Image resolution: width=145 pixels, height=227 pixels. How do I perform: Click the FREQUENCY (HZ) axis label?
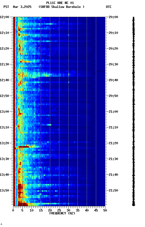(62, 214)
